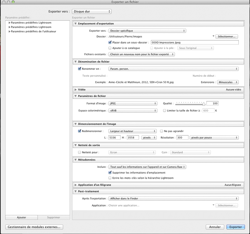Toggle Supprimer les informations d'emplacement checkbox
250x234 pixels.
(x=110, y=173)
